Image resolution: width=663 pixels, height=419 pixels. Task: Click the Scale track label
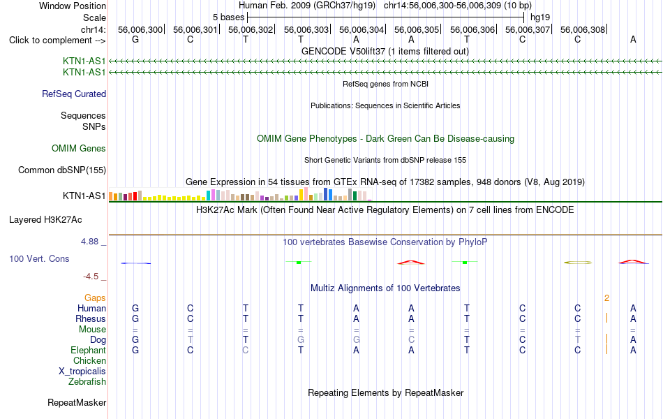tap(94, 17)
